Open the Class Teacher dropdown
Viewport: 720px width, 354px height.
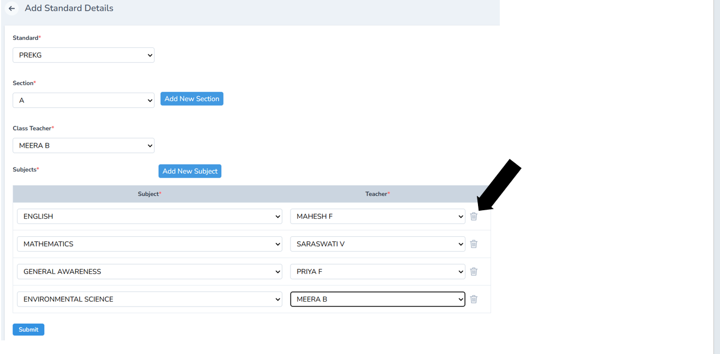pos(83,145)
